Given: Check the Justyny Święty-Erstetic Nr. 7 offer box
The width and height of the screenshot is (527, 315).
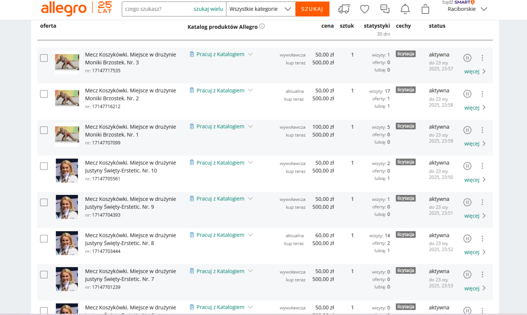Looking at the screenshot, I should [x=44, y=275].
